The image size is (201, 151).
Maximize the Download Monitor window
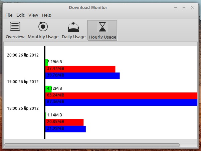[184, 8]
